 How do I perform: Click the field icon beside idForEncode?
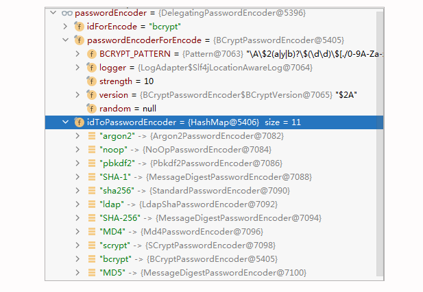[78, 26]
